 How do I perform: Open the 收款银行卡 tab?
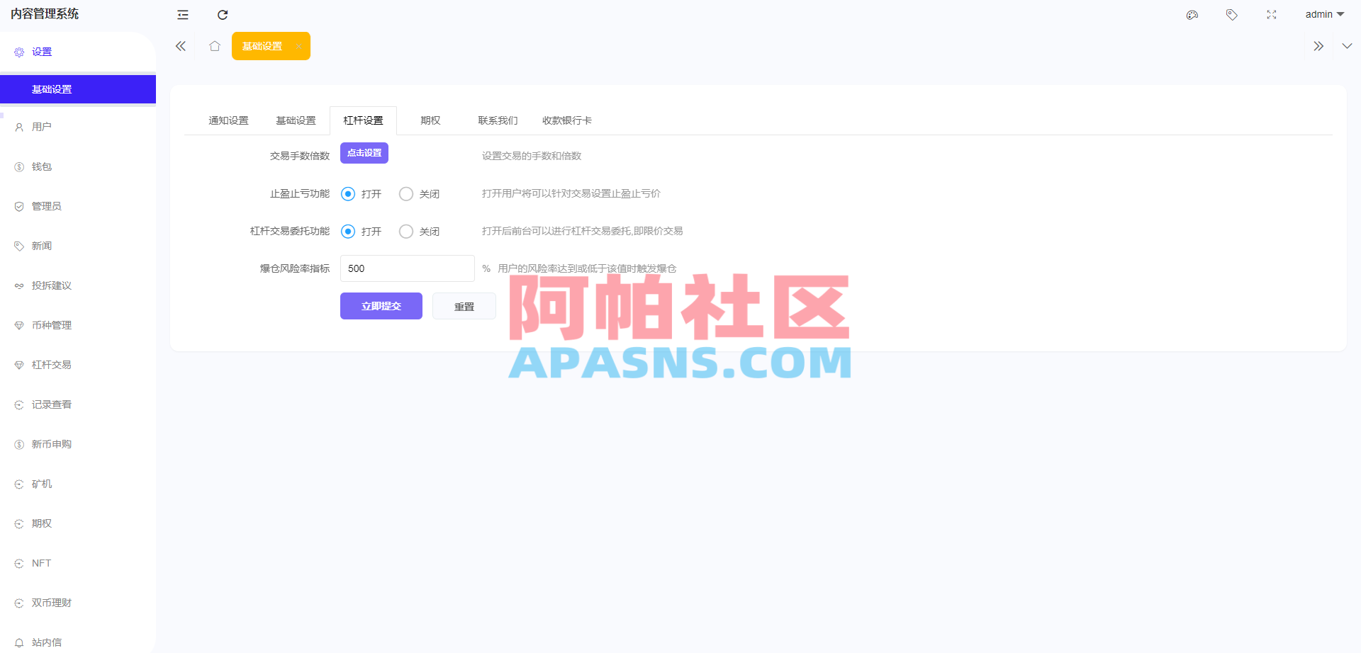(x=566, y=120)
